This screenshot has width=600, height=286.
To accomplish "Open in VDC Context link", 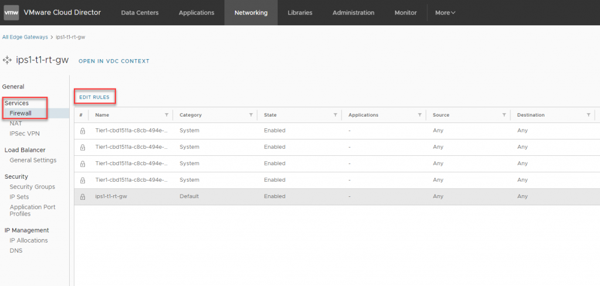I will pos(114,61).
